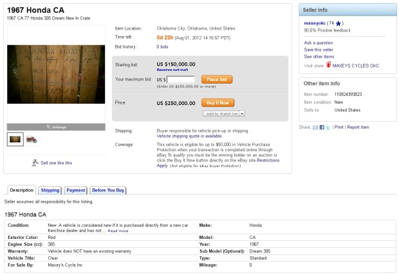Switch to the Shipping tab

coord(50,190)
